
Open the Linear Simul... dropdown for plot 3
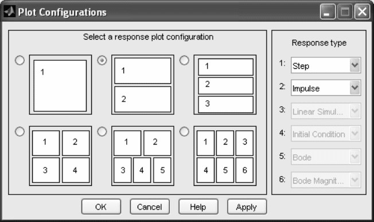[326, 111]
